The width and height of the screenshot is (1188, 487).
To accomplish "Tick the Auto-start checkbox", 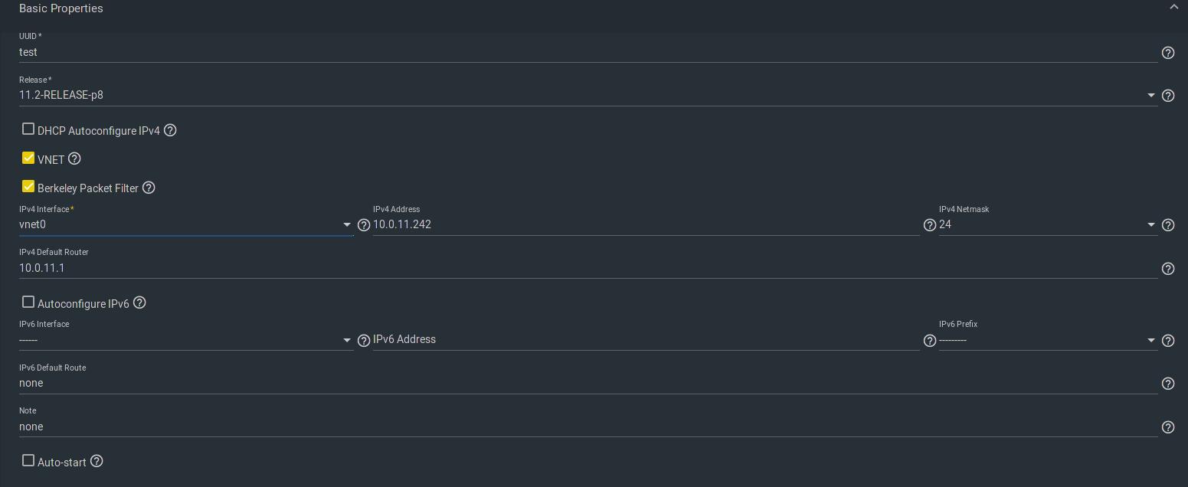I will [28, 461].
